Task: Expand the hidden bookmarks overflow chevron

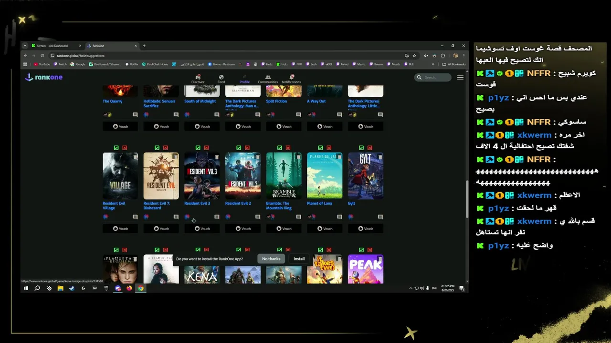Action: [433, 64]
